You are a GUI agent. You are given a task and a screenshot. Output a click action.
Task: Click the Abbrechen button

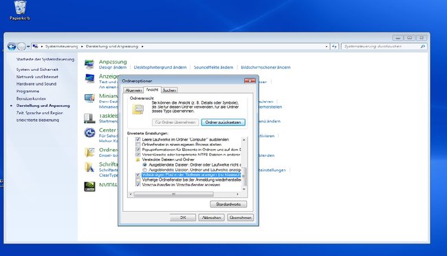coord(211,217)
